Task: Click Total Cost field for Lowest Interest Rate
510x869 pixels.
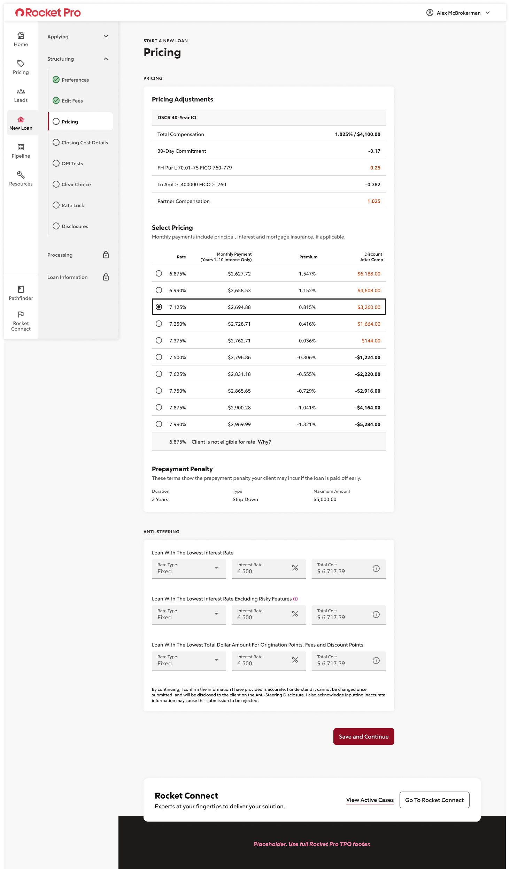Action: coord(348,569)
